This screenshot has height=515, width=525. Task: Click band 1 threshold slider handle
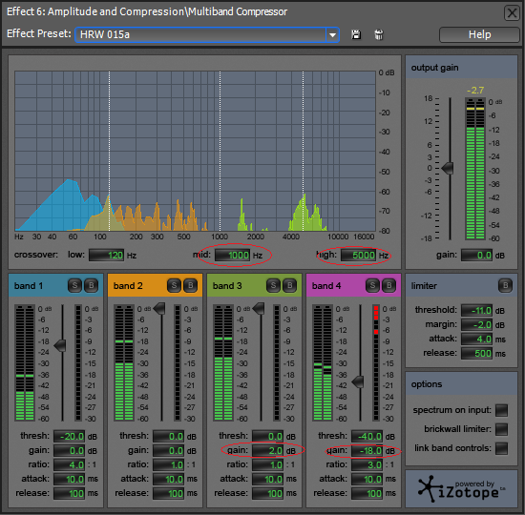coord(60,345)
